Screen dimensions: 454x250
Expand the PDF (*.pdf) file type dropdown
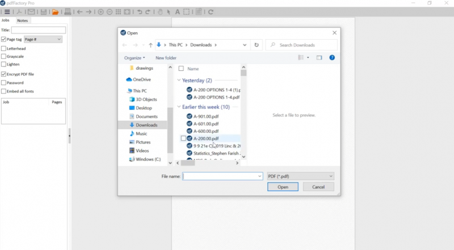(x=300, y=176)
